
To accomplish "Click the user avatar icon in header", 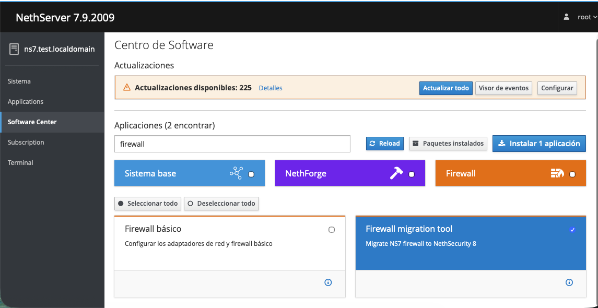I will [567, 17].
